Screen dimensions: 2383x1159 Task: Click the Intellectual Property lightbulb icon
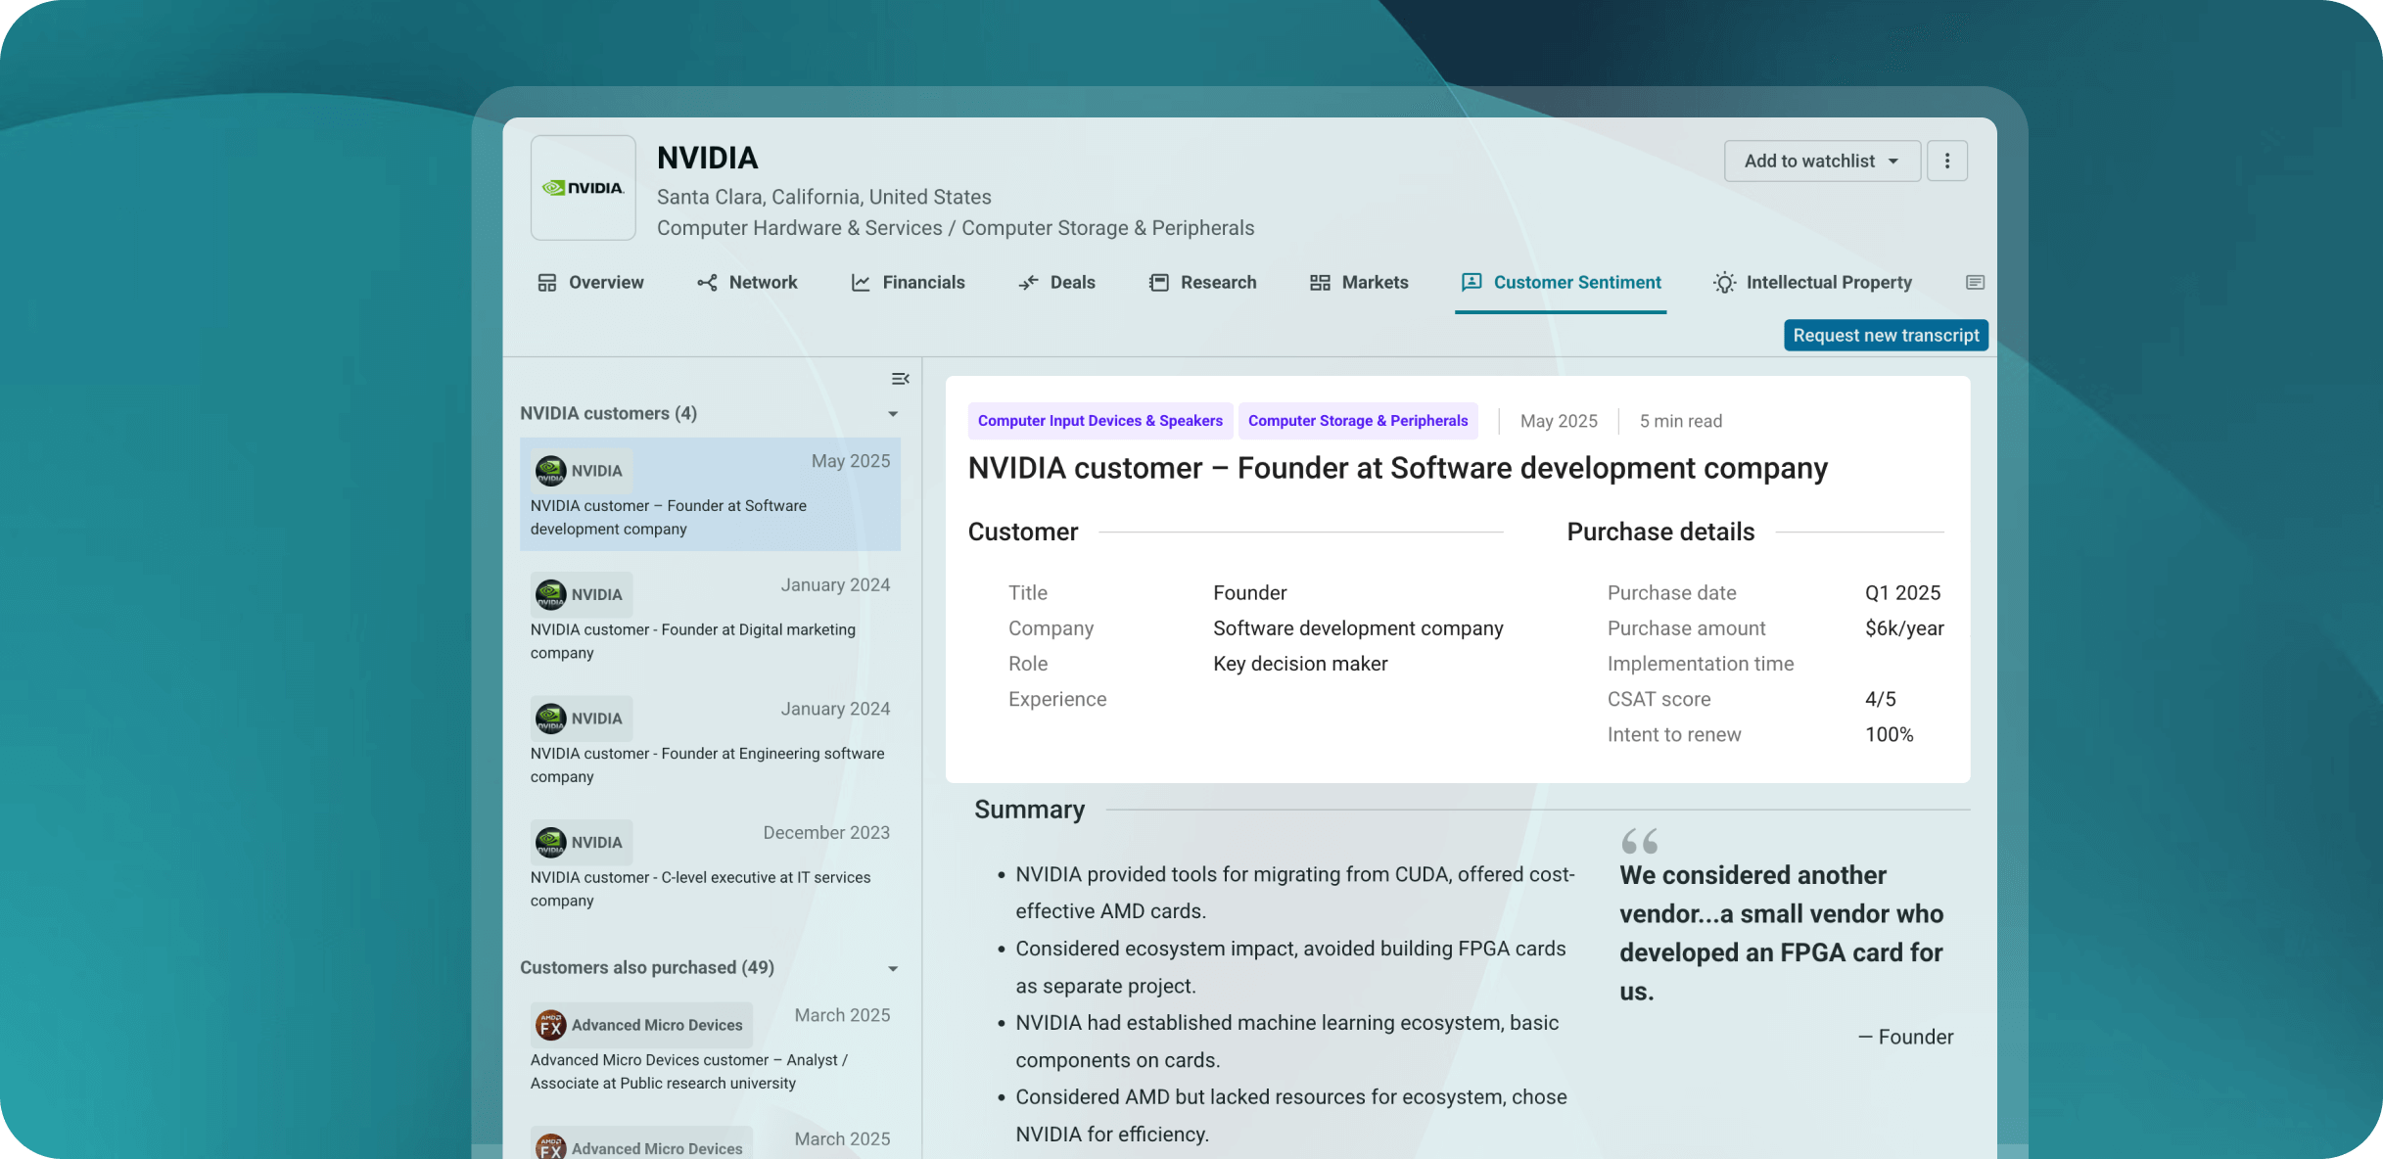(x=1724, y=283)
